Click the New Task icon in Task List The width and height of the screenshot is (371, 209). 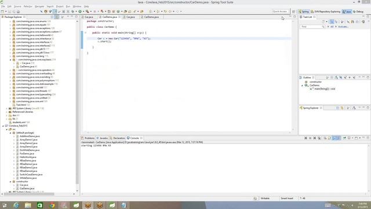point(323,22)
